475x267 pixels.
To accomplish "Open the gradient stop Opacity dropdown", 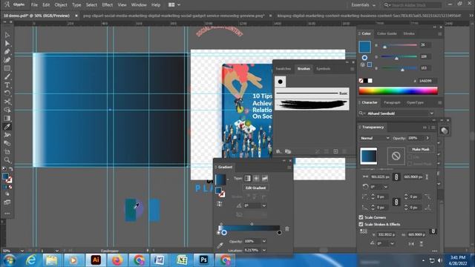I will coord(264,241).
